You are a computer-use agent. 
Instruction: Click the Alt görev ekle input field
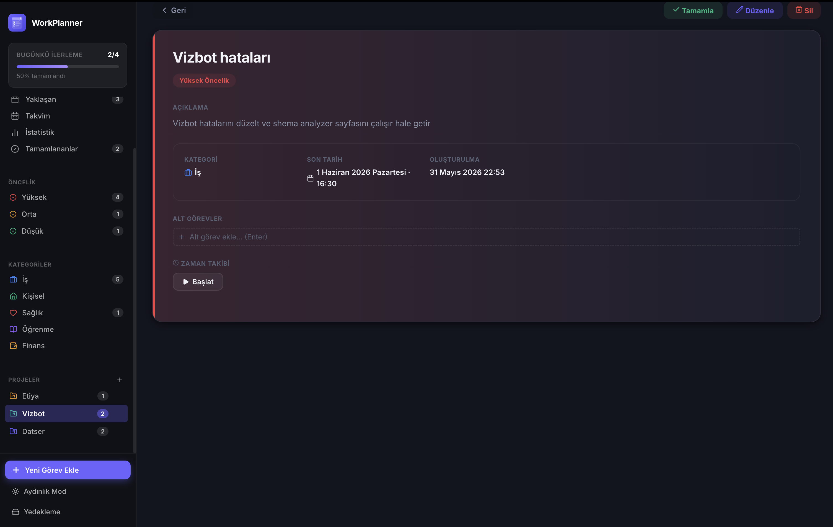487,237
